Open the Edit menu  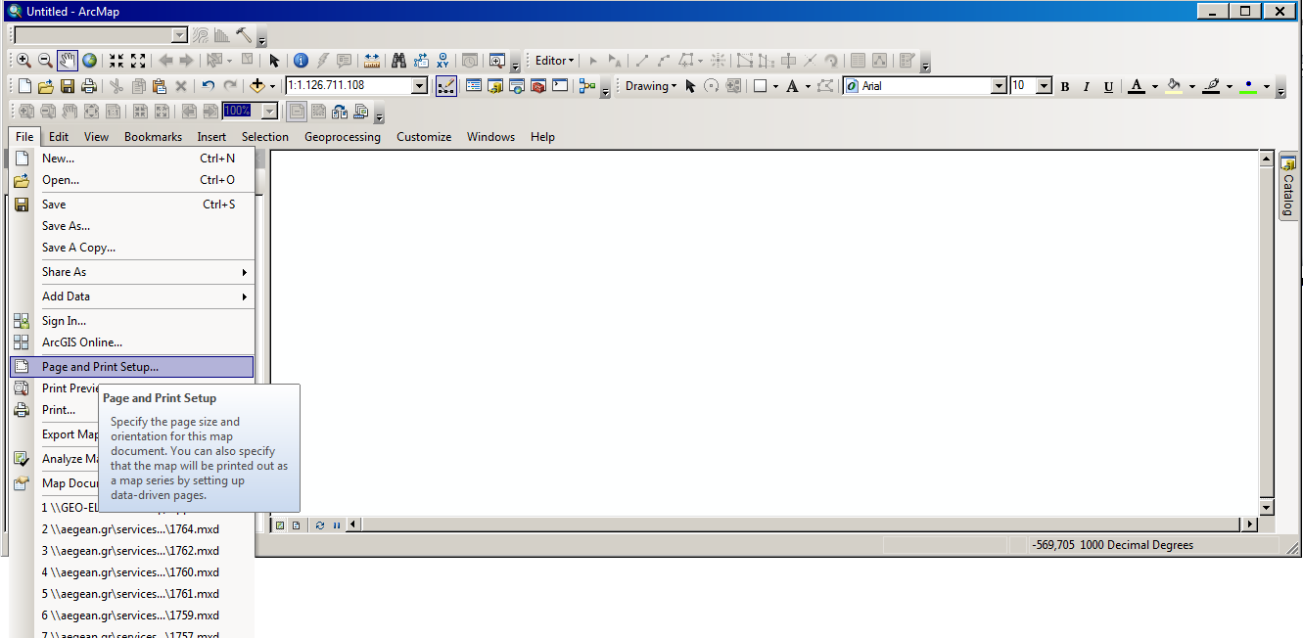[59, 137]
